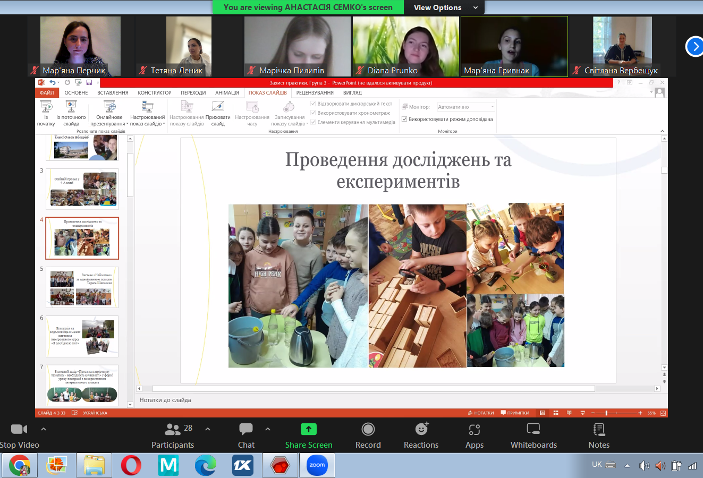
Task: Click the zoom slider in PowerPoint status bar
Action: click(x=606, y=413)
